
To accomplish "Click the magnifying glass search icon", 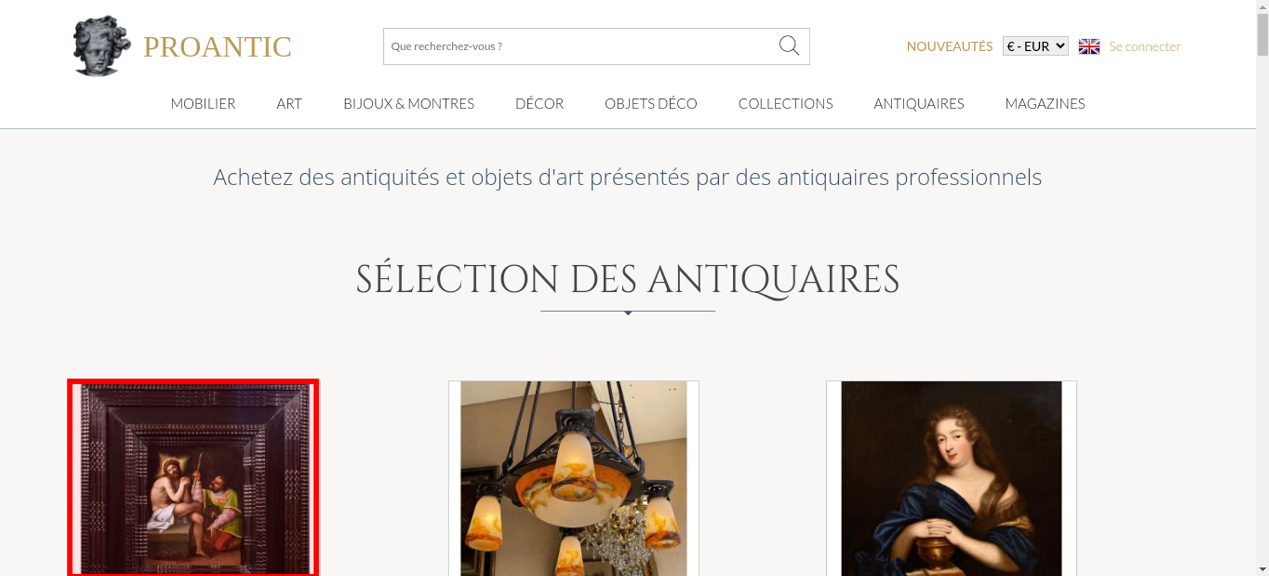I will pyautogui.click(x=789, y=46).
